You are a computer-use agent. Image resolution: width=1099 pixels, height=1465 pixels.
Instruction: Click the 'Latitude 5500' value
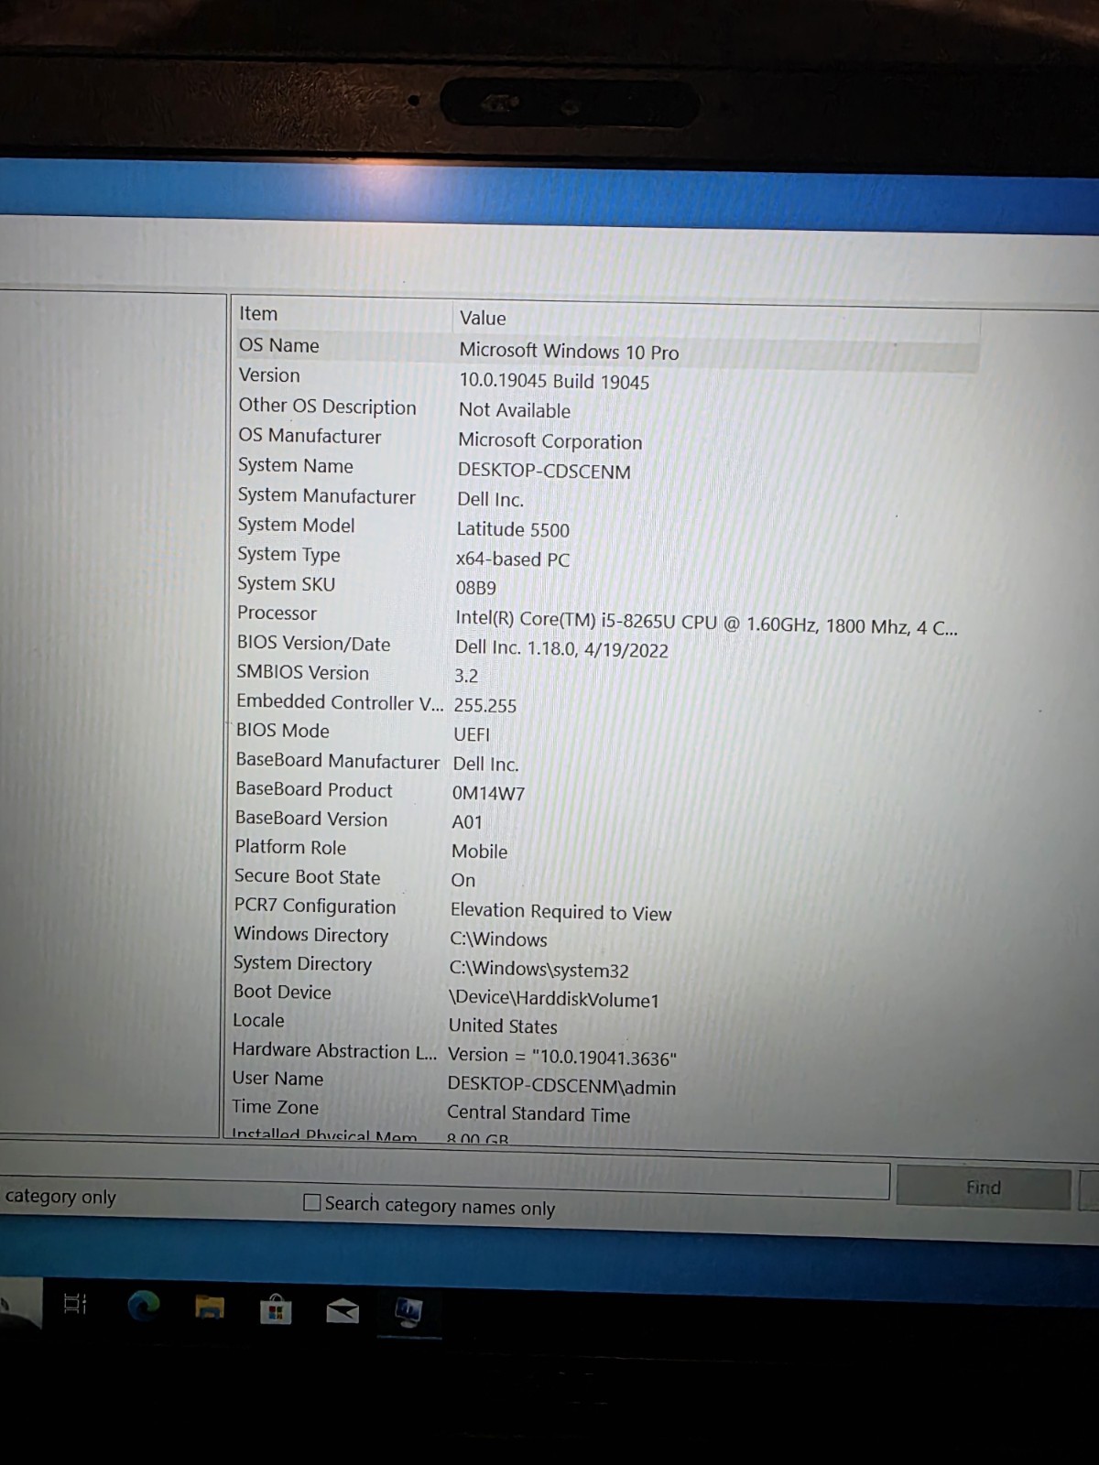513,529
